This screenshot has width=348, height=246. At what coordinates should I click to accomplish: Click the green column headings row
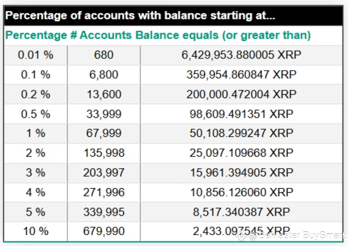(173, 35)
